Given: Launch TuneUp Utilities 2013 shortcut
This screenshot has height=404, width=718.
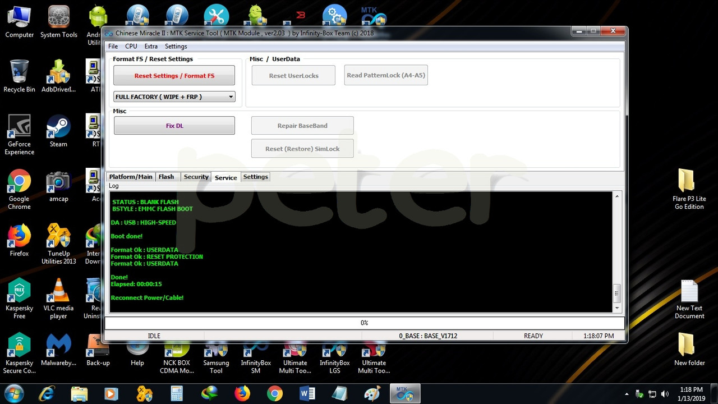Looking at the screenshot, I should [x=59, y=244].
